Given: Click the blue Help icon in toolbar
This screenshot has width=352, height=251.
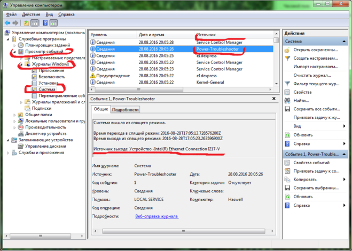Looking at the screenshot, I should pyautogui.click(x=45, y=23).
